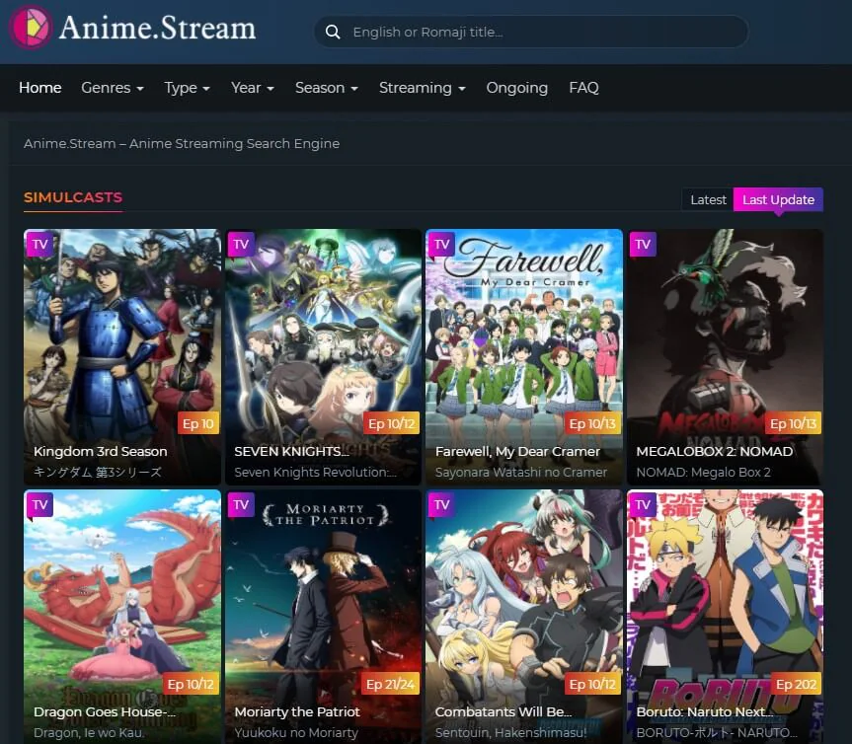The height and width of the screenshot is (744, 852).
Task: Open Boruto: Naruto Next title link
Action: click(x=704, y=712)
